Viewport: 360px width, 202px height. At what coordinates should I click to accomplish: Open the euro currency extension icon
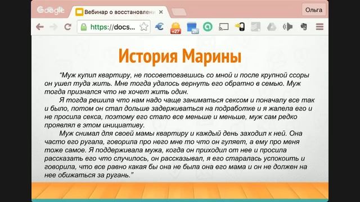pos(159,27)
